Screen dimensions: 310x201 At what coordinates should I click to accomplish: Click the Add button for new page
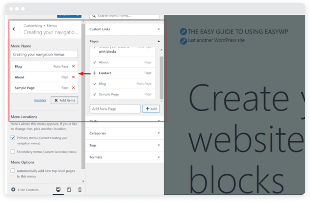(151, 109)
